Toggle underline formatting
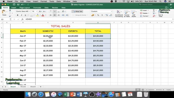This screenshot has width=174, height=98. click(x=25, y=15)
